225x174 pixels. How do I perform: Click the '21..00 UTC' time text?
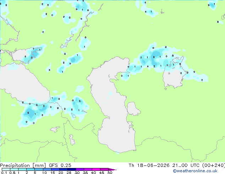point(186,165)
